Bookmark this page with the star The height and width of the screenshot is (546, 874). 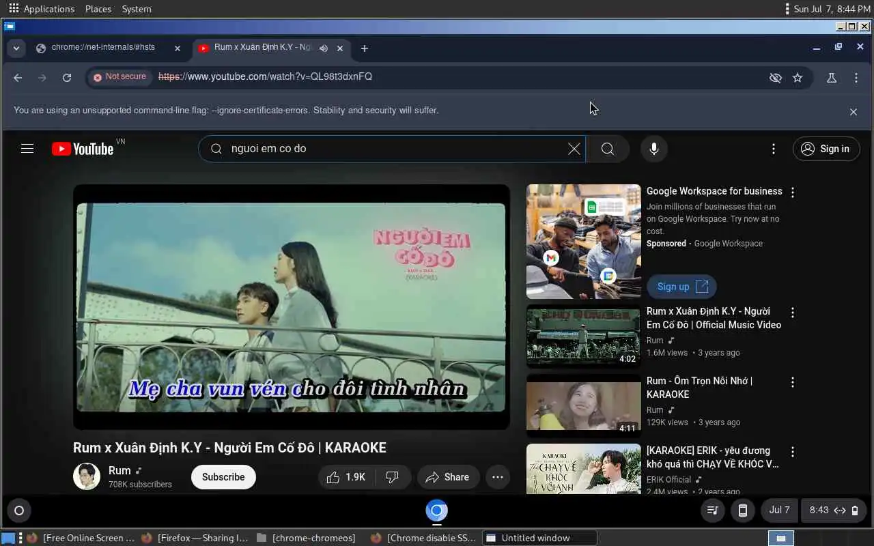[798, 78]
